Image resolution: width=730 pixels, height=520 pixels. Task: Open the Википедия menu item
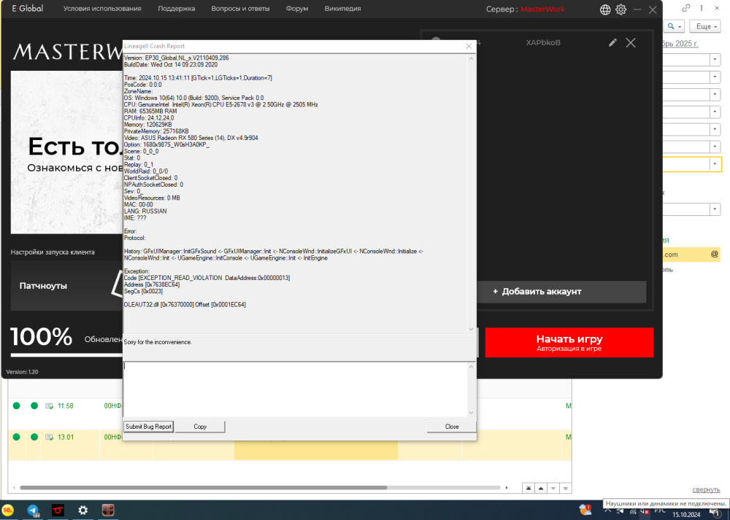(342, 9)
